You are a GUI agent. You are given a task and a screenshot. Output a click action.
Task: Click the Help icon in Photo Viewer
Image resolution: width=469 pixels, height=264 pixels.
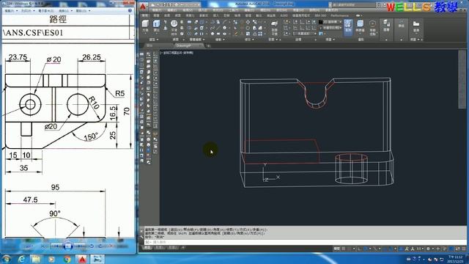pyautogui.click(x=130, y=10)
